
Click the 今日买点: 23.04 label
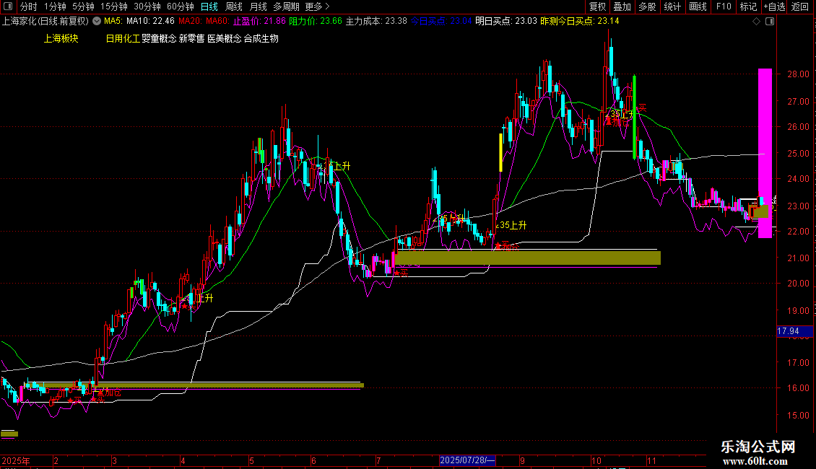(x=441, y=22)
